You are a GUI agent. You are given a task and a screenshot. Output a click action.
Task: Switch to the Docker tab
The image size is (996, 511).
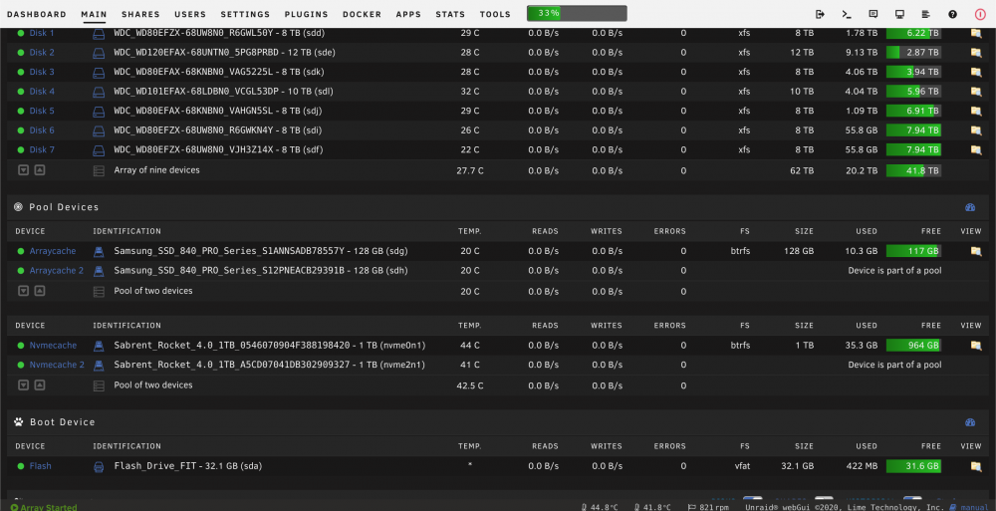[x=363, y=14]
